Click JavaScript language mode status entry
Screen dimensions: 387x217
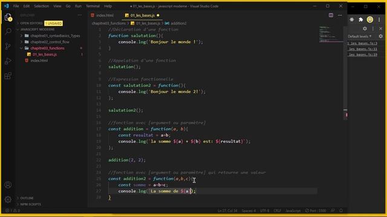[293, 210]
